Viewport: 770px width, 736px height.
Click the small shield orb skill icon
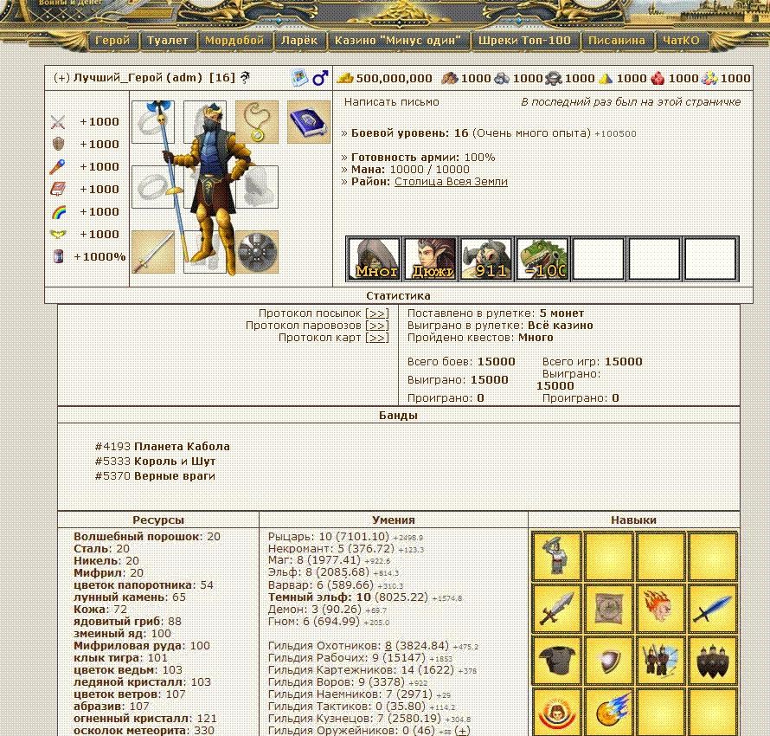tap(609, 661)
